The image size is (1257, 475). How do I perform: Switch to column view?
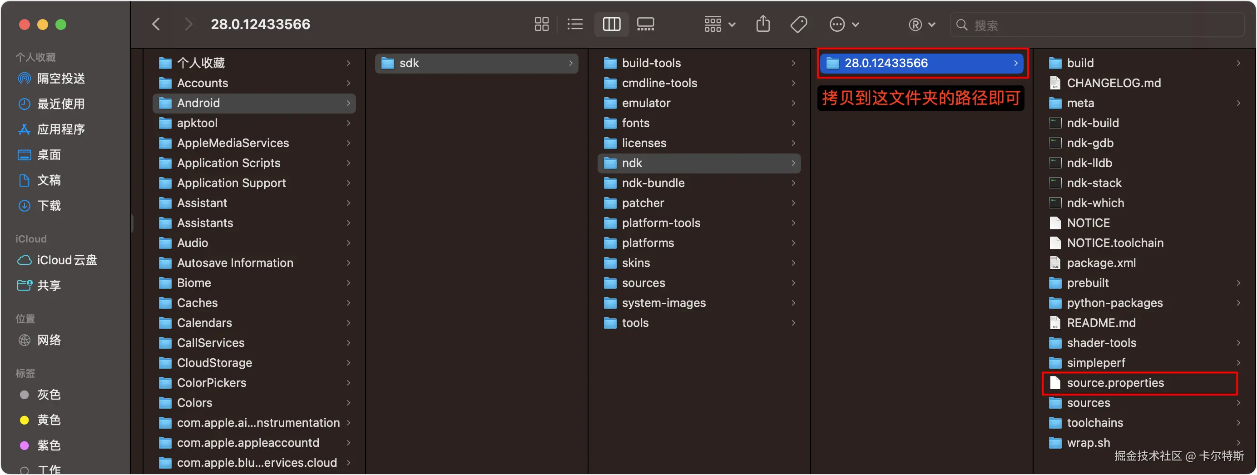tap(611, 25)
